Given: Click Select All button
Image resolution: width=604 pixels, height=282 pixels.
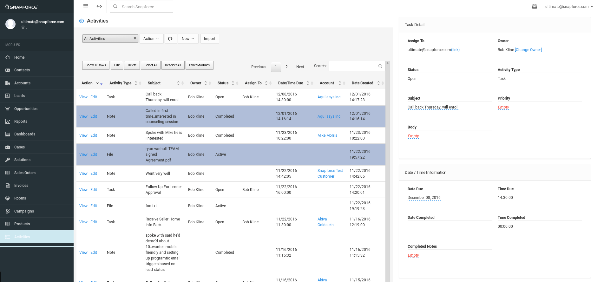Looking at the screenshot, I should (151, 65).
